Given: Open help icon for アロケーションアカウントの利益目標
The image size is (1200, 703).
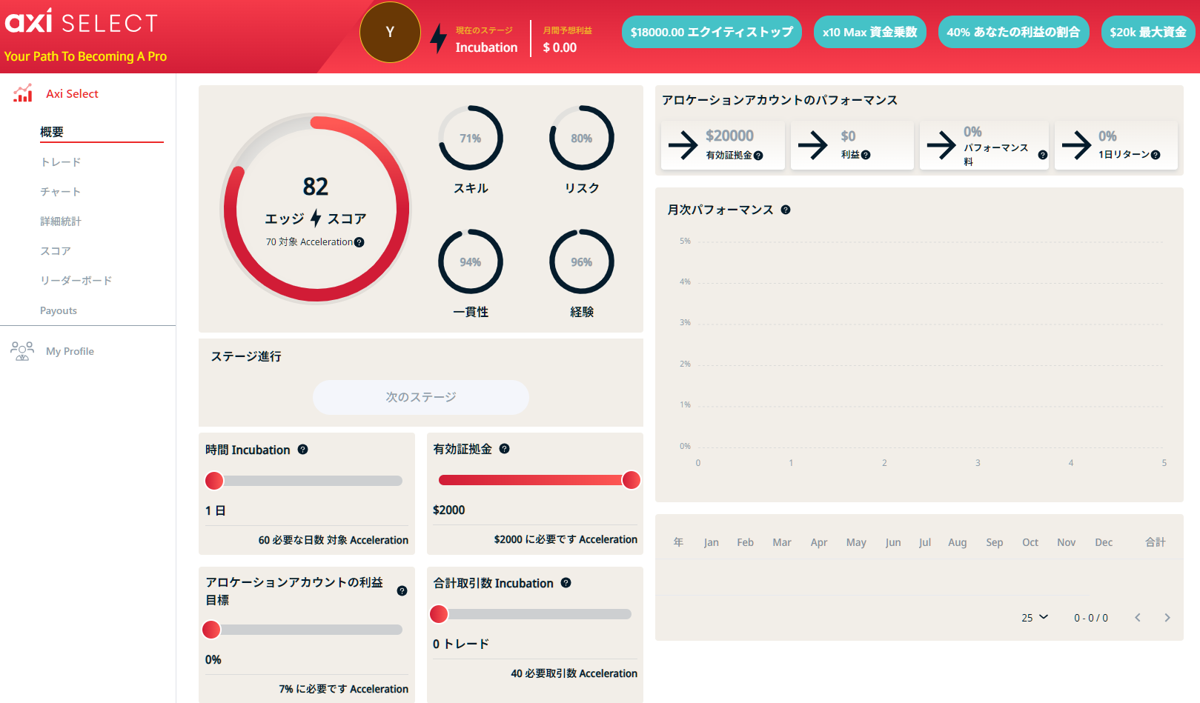Looking at the screenshot, I should pos(402,590).
